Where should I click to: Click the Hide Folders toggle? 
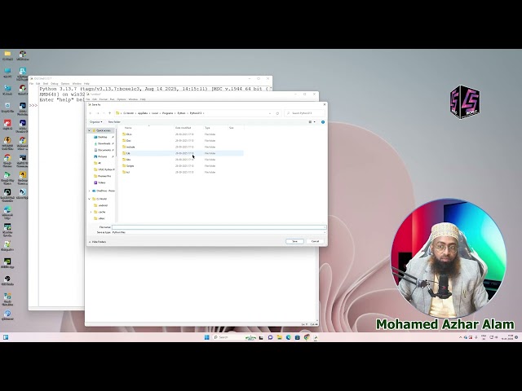tap(98, 241)
